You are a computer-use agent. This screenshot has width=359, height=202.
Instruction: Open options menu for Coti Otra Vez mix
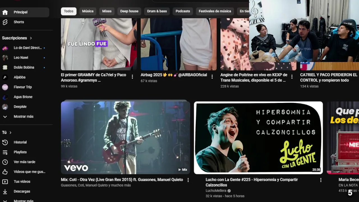point(188,180)
